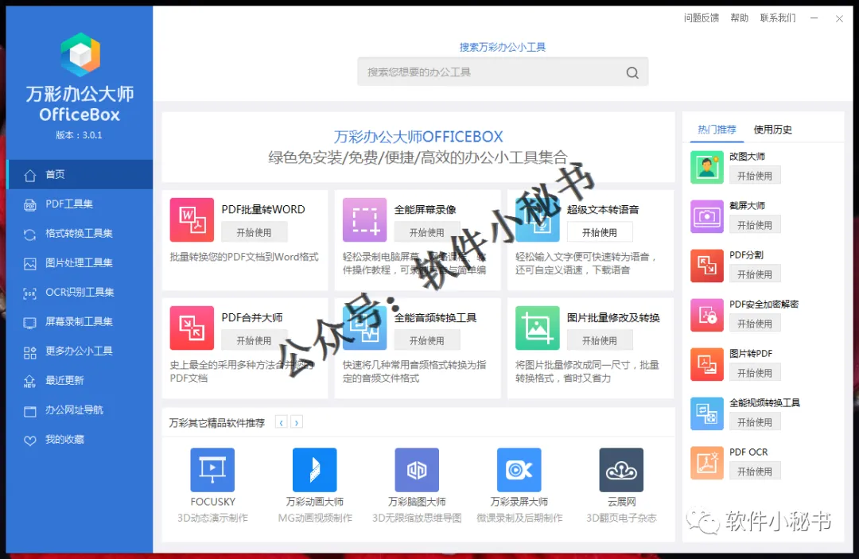The image size is (859, 559).
Task: Click the search box for office tools
Action: coord(503,72)
